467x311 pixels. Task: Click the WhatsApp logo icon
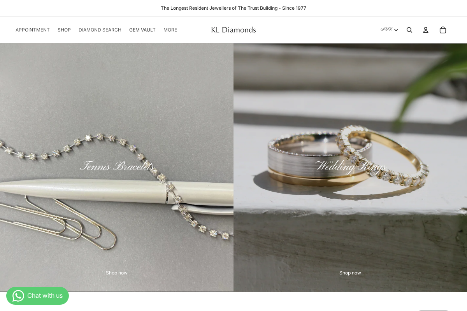(18, 296)
